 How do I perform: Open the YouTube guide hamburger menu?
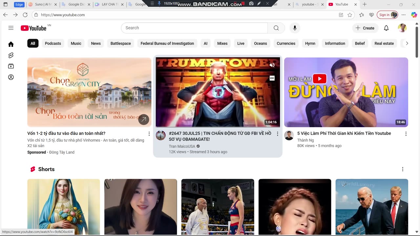coord(11,28)
